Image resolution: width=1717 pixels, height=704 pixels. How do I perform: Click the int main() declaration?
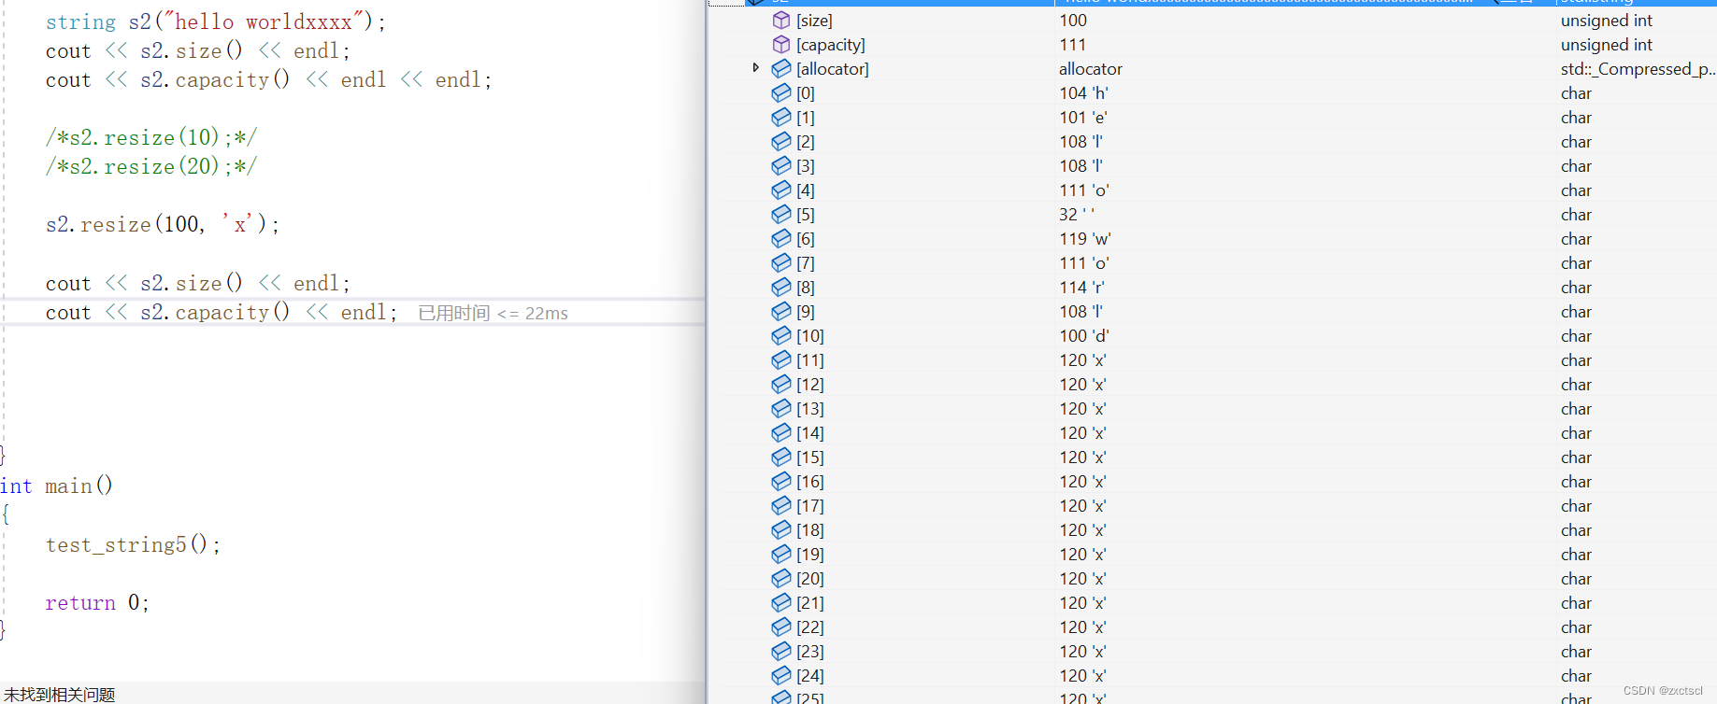click(x=56, y=486)
